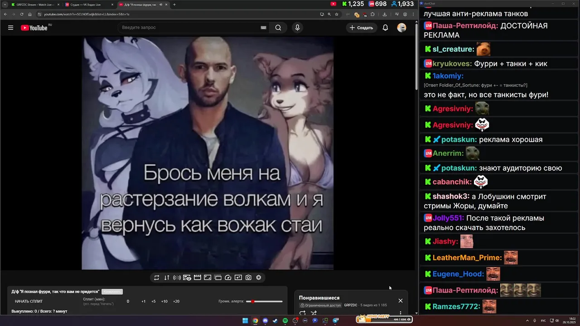This screenshot has width=580, height=326.
Task: Click username 'Ramzes7772' in chat
Action: (x=456, y=307)
